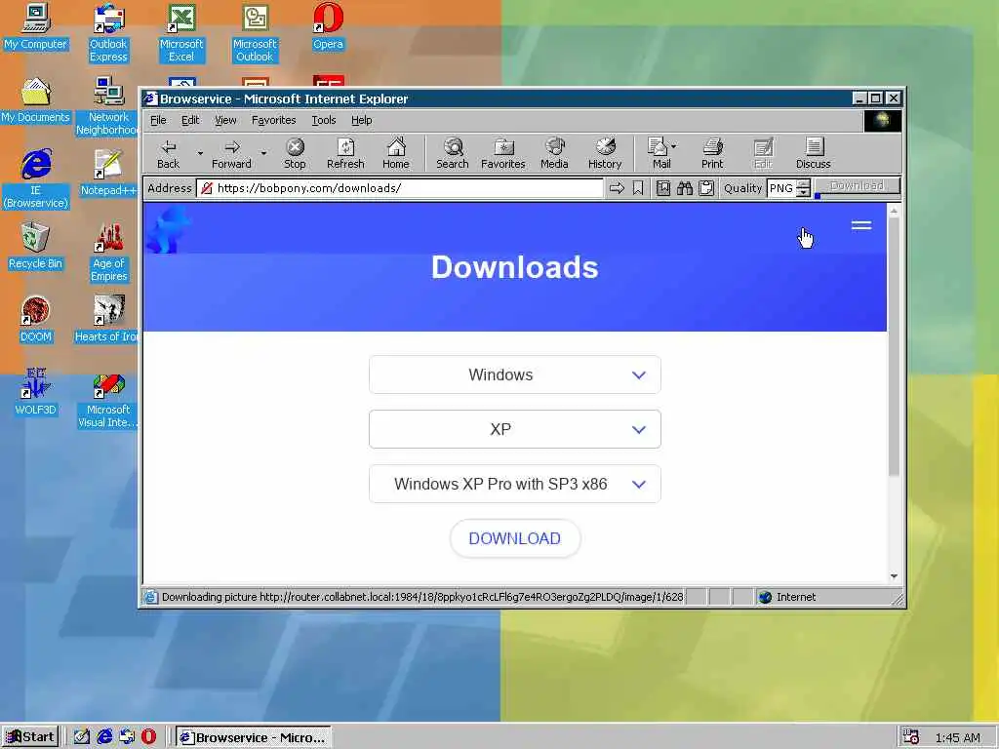This screenshot has width=999, height=749.
Task: Click the Start button
Action: coord(30,737)
